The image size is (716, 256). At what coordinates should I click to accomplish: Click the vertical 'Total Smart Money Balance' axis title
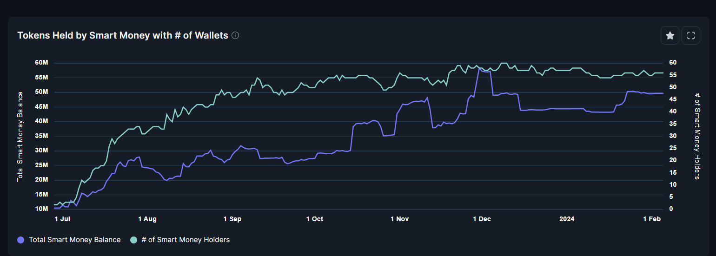click(x=20, y=137)
